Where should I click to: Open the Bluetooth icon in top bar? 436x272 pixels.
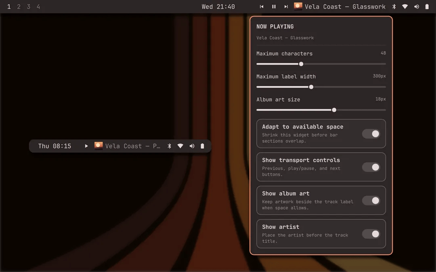pyautogui.click(x=394, y=7)
